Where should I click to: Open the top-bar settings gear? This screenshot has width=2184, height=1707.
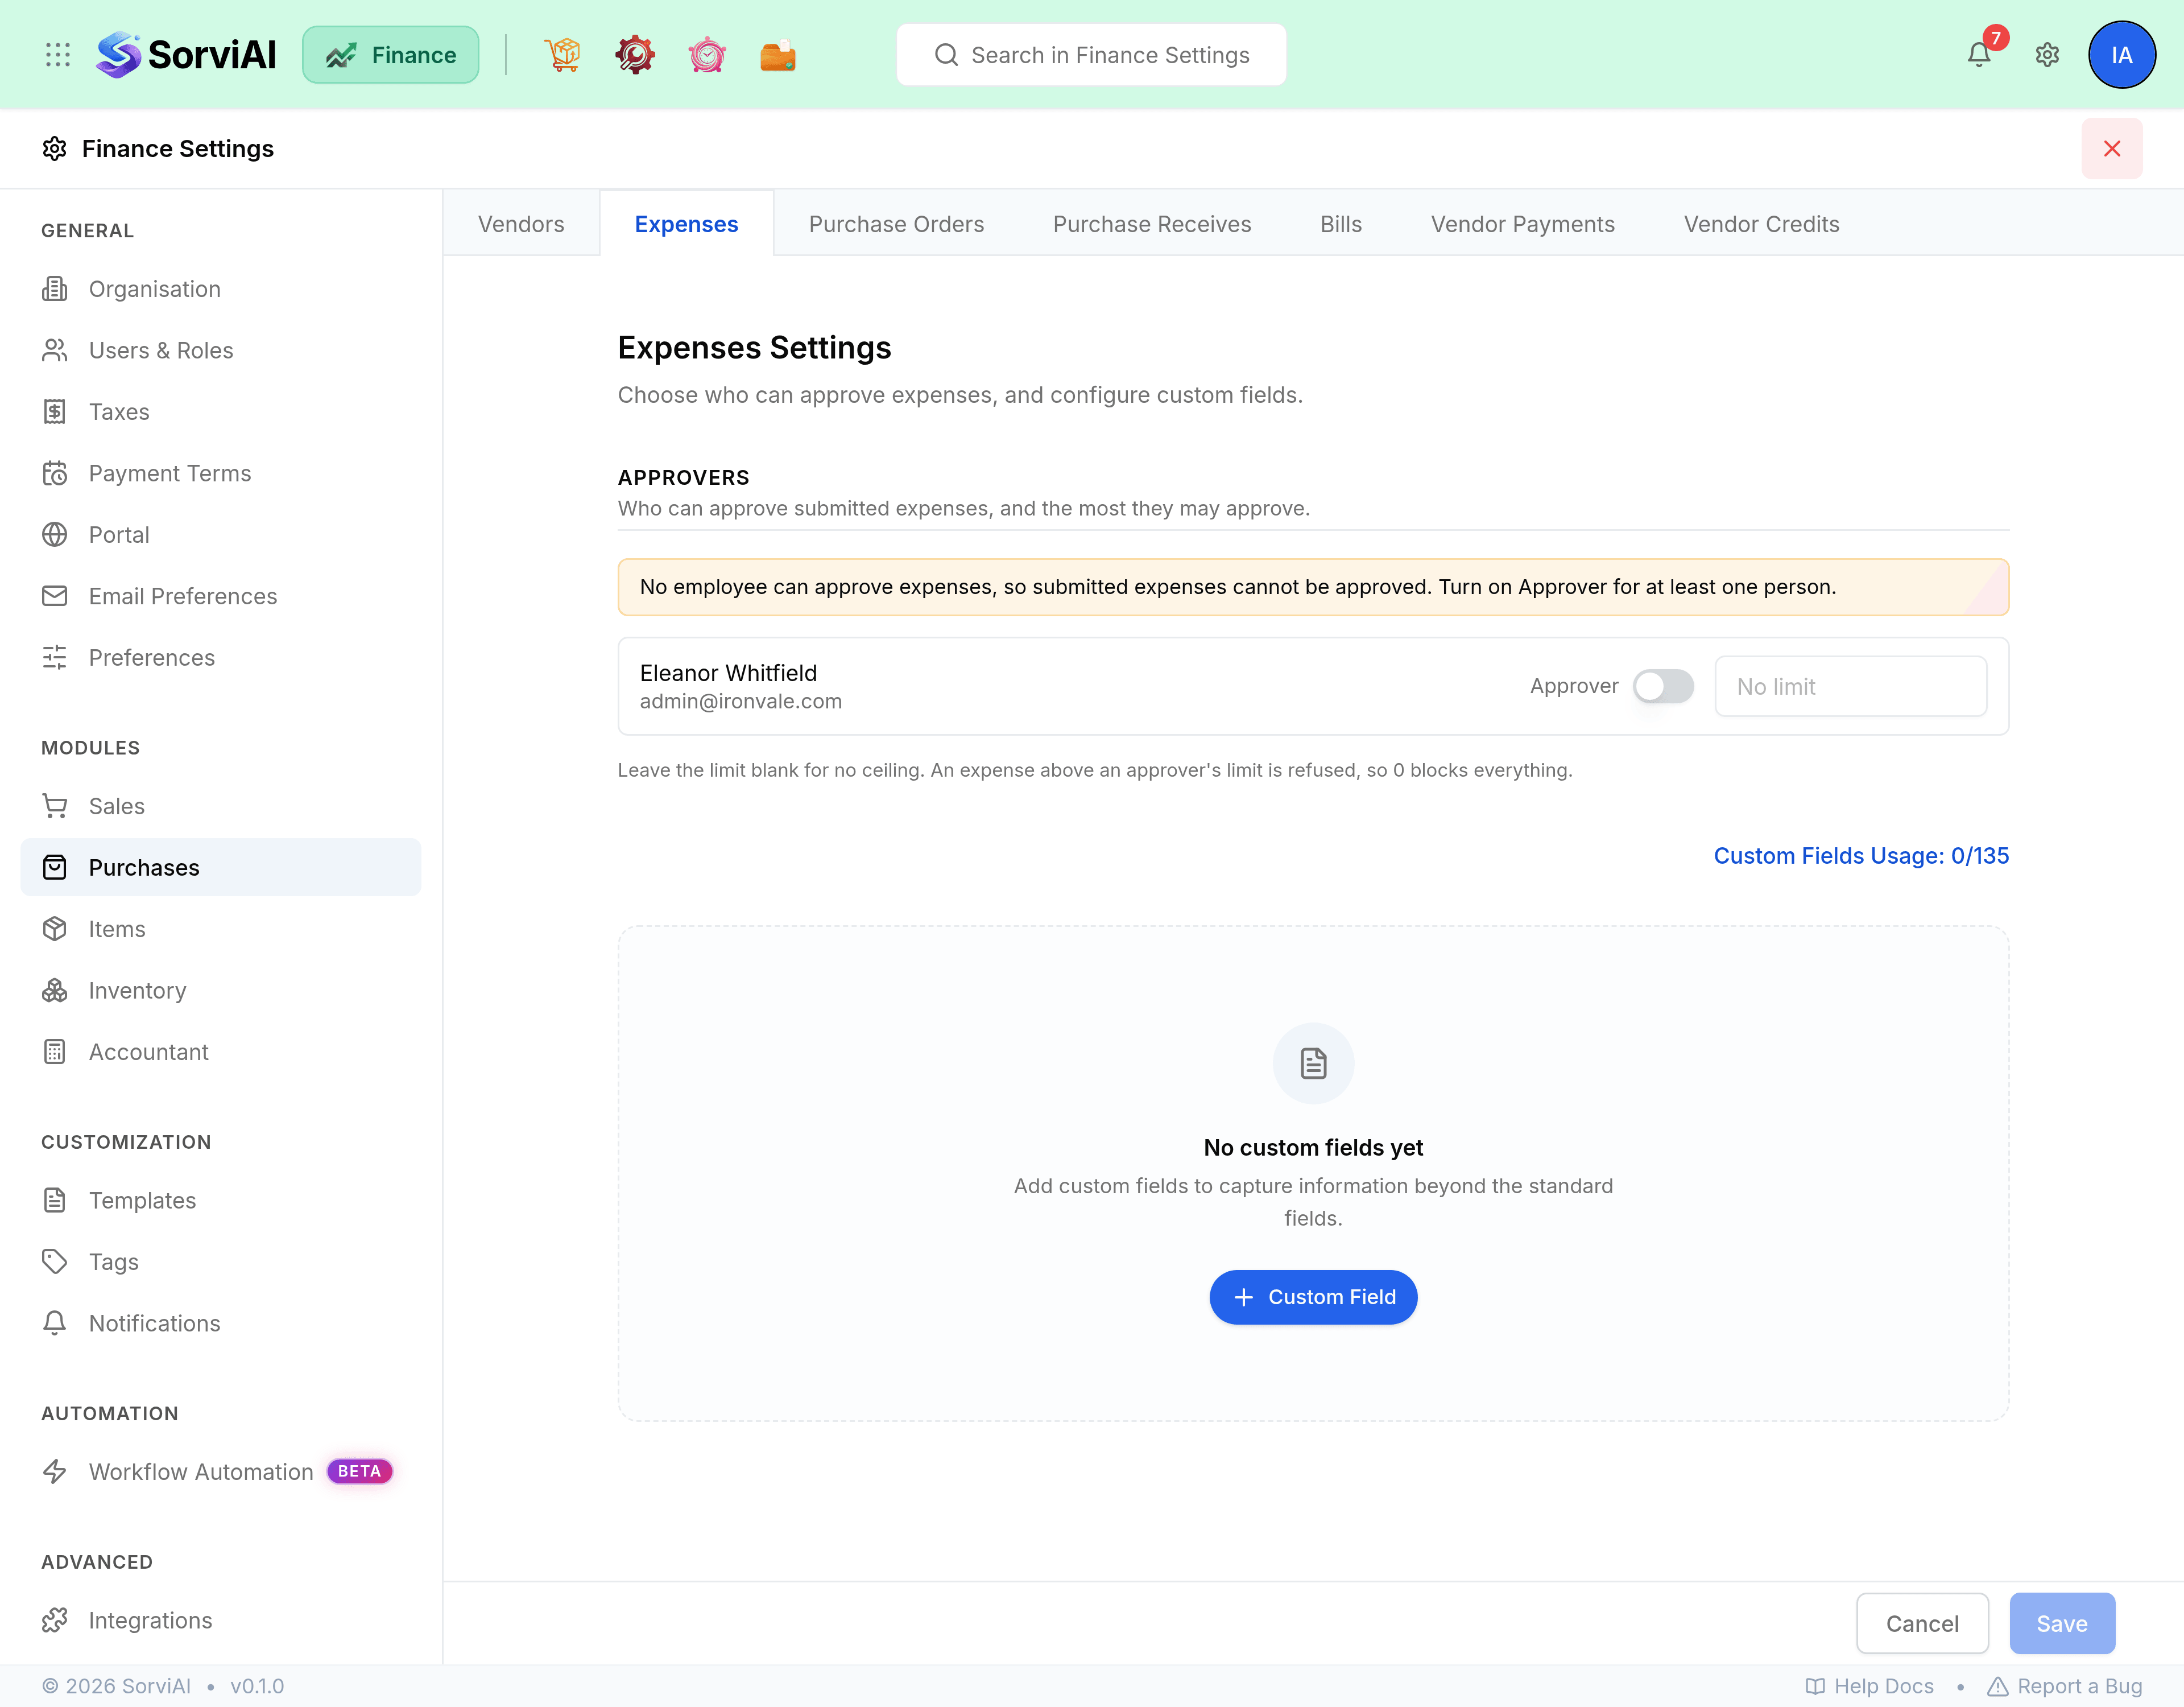[2047, 55]
